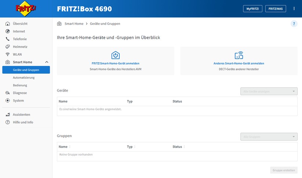Click the Gruppe erstellen button
This screenshot has height=178, width=302.
pyautogui.click(x=284, y=170)
